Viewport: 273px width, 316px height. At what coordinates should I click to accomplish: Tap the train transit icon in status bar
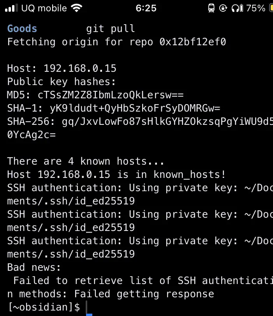click(x=211, y=8)
